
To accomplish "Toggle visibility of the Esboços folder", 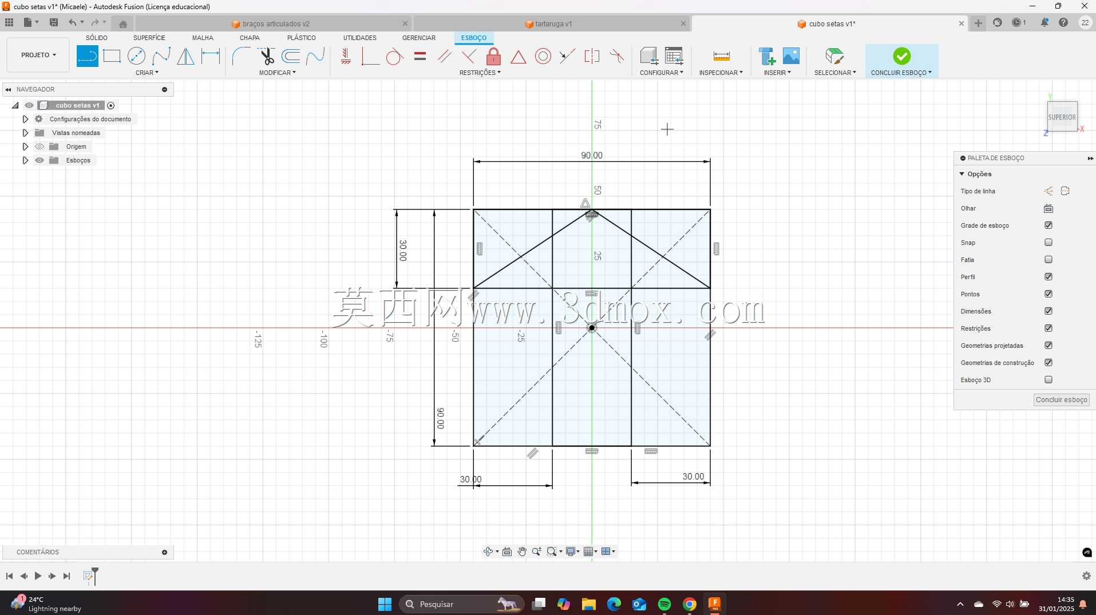I will pyautogui.click(x=39, y=160).
